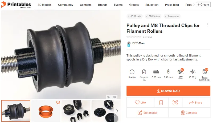Viewport: 213px width, 123px height.
Task: Click the Edit model button
Action: tap(148, 113)
